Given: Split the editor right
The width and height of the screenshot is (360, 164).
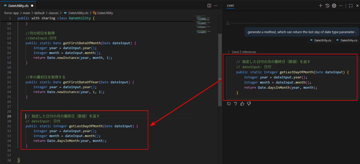Looking at the screenshot, I should point(209,5).
